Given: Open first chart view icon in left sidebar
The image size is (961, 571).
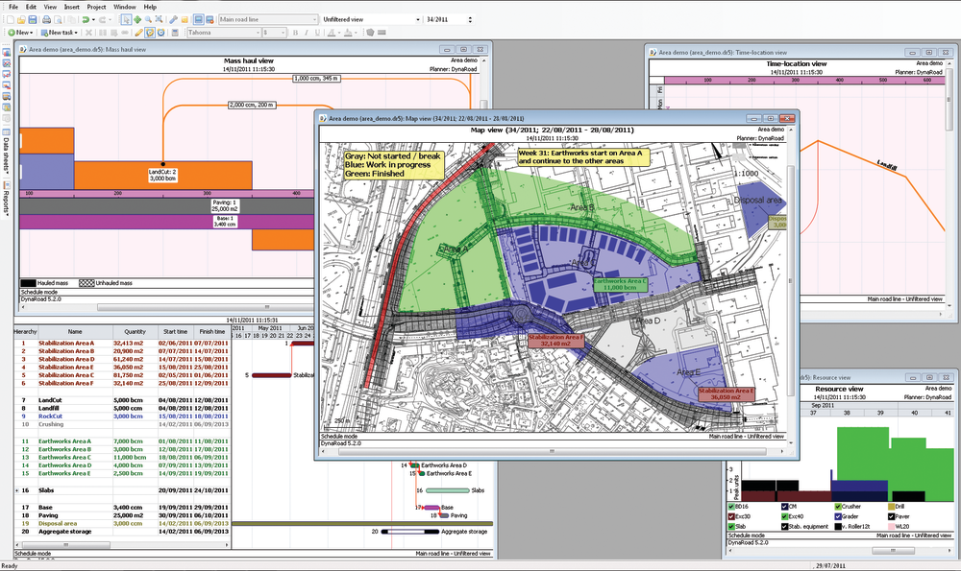Looking at the screenshot, I should (6, 53).
